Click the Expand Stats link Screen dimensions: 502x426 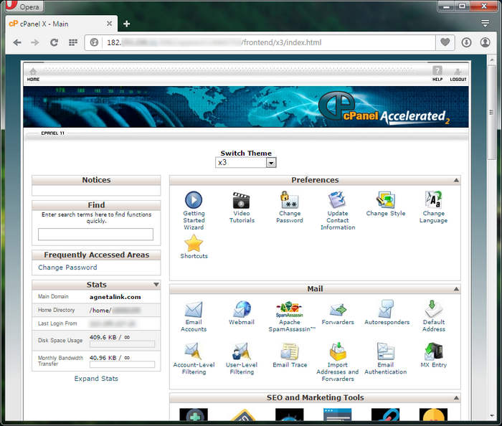(96, 379)
